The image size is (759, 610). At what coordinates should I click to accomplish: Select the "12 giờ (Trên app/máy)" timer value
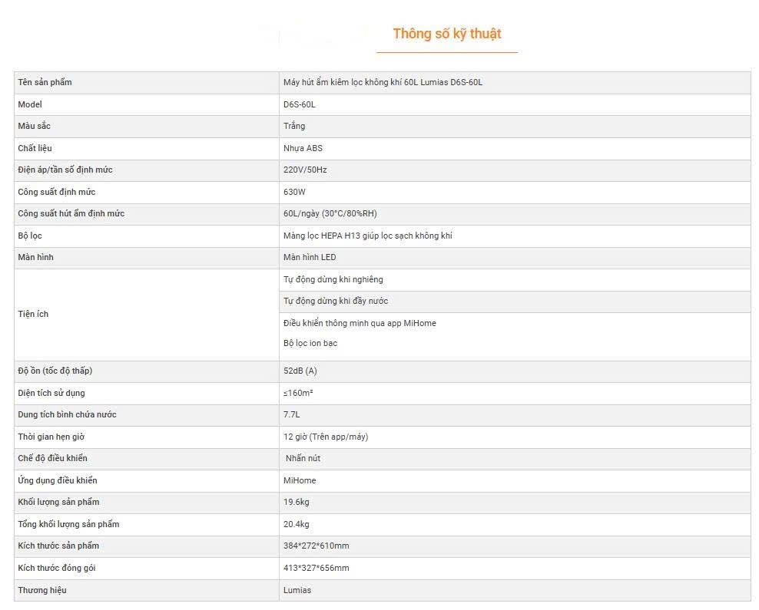click(x=325, y=437)
